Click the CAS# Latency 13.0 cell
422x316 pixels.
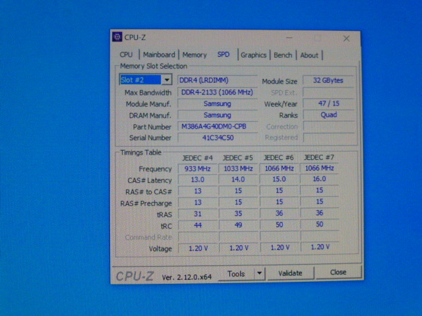197,180
